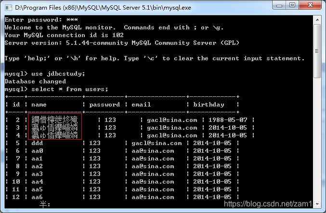Click email gacl@sina.com in row 2
The width and height of the screenshot is (326, 213).
pos(172,120)
